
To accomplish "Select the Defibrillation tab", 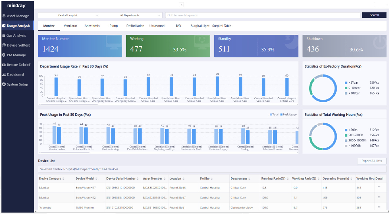I will [x=135, y=26].
